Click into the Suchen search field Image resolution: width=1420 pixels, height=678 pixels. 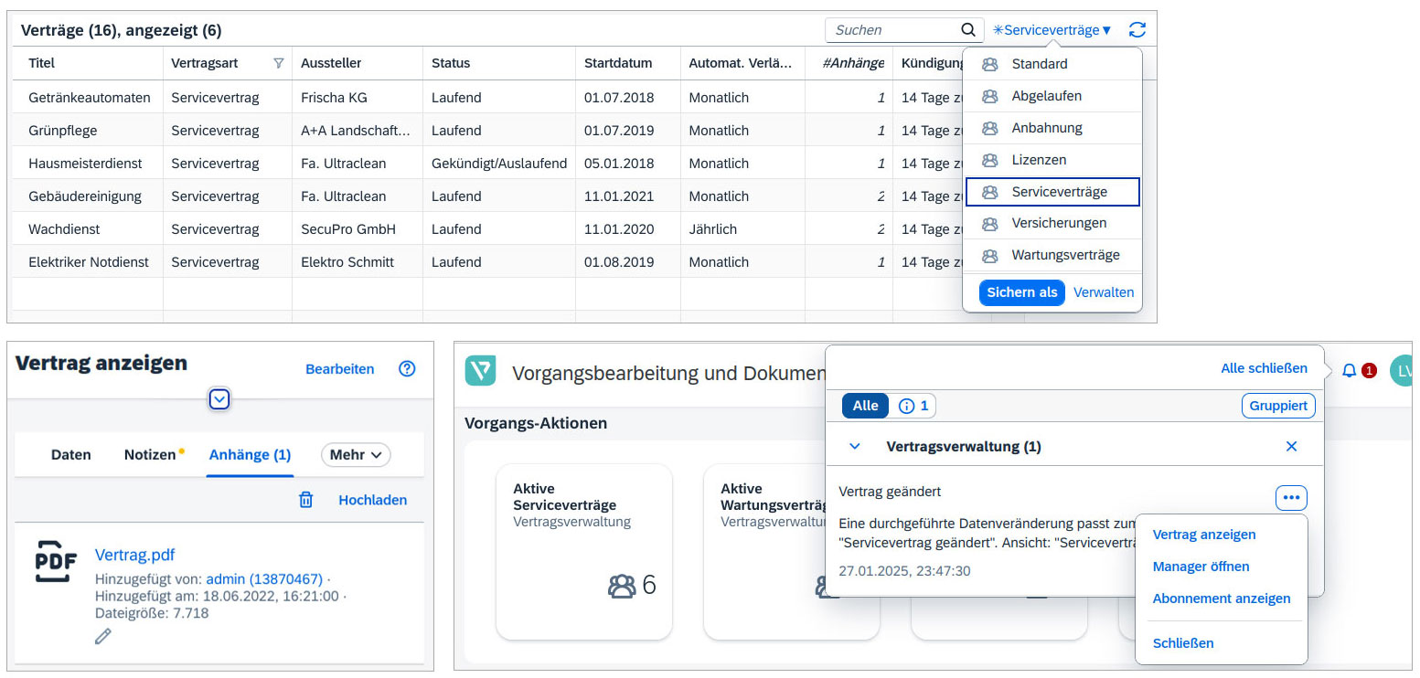892,30
